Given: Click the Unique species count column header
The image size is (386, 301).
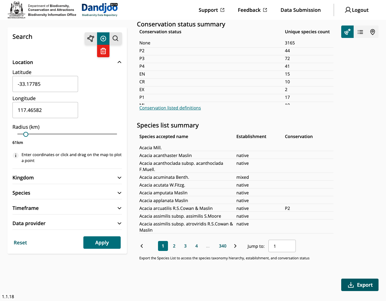Looking at the screenshot, I should click(x=307, y=32).
